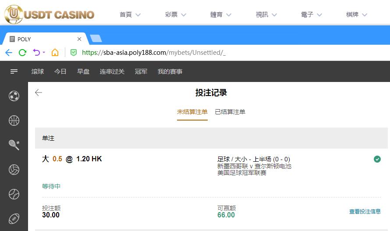Image resolution: width=390 pixels, height=231 pixels.
Task: Go back using the page arrow
Action: (39, 92)
